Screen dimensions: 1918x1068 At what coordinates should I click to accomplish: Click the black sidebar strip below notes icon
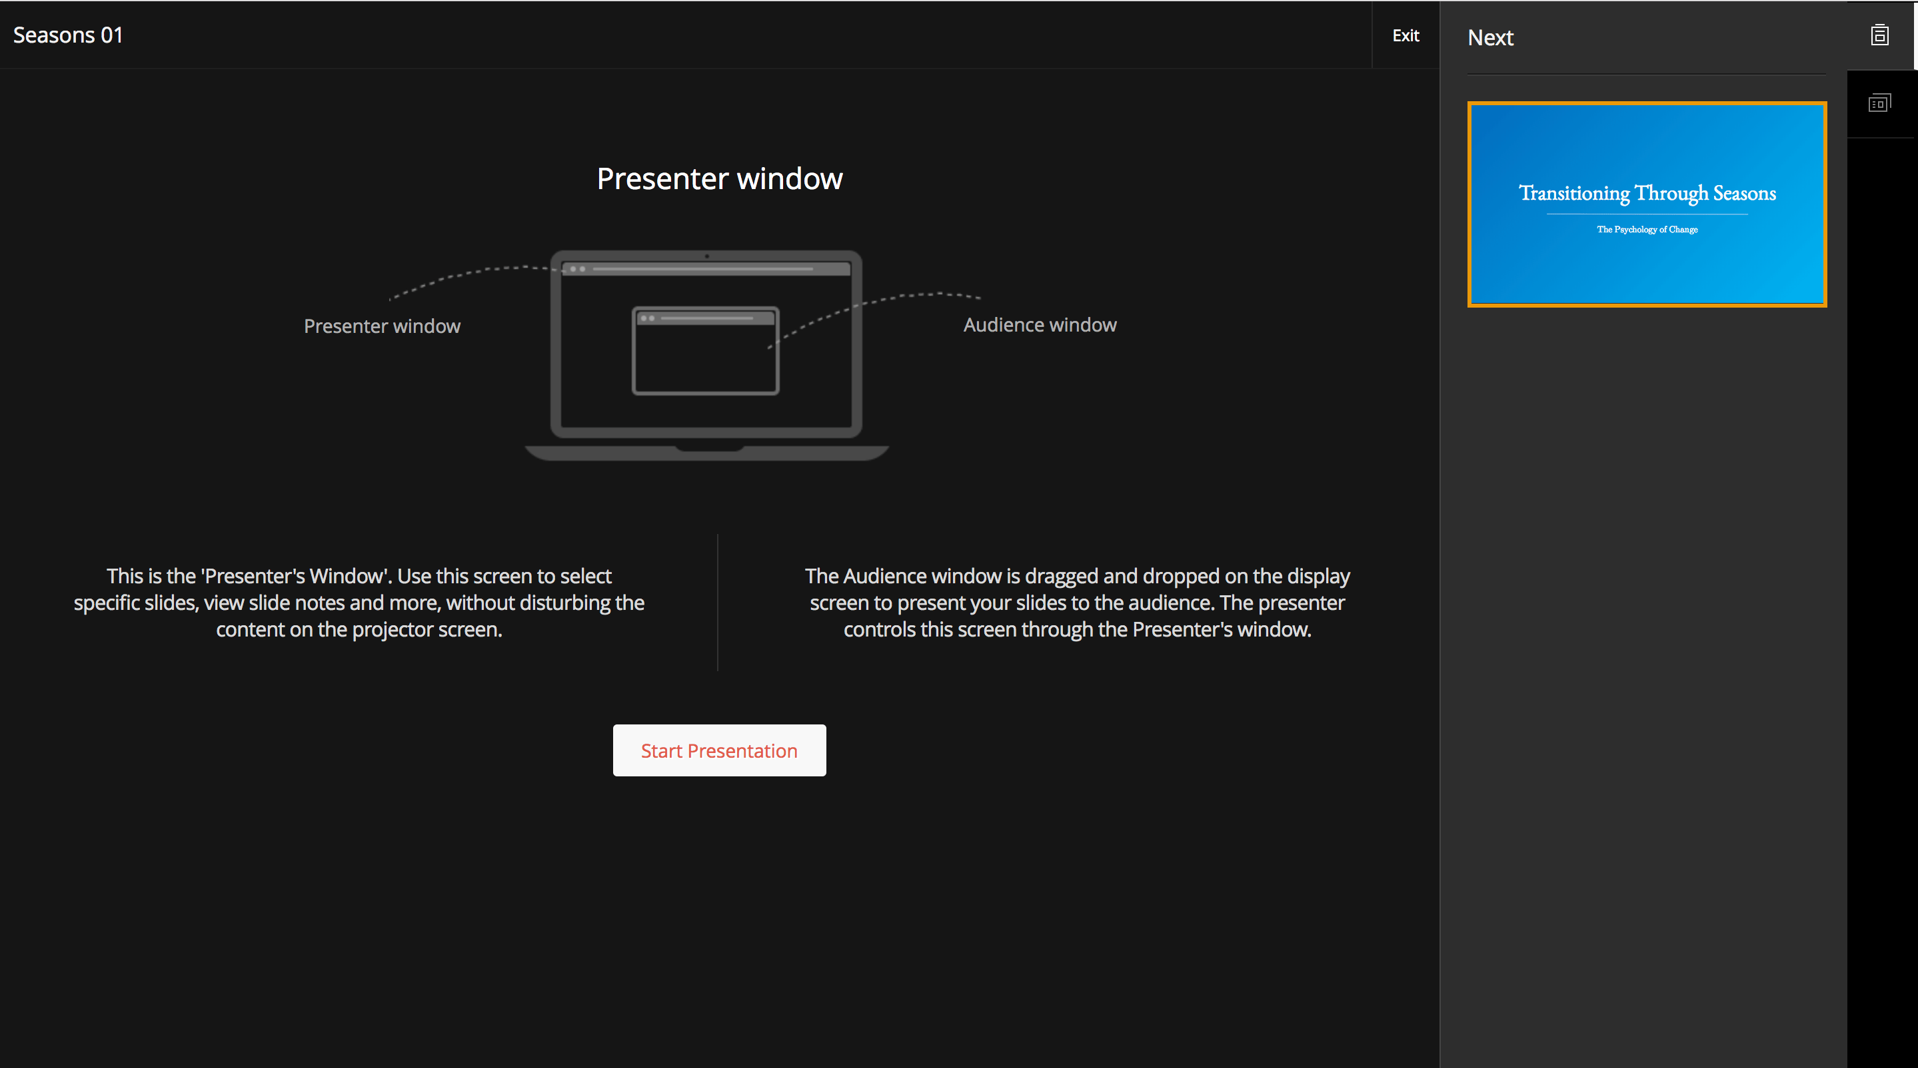[x=1881, y=595]
